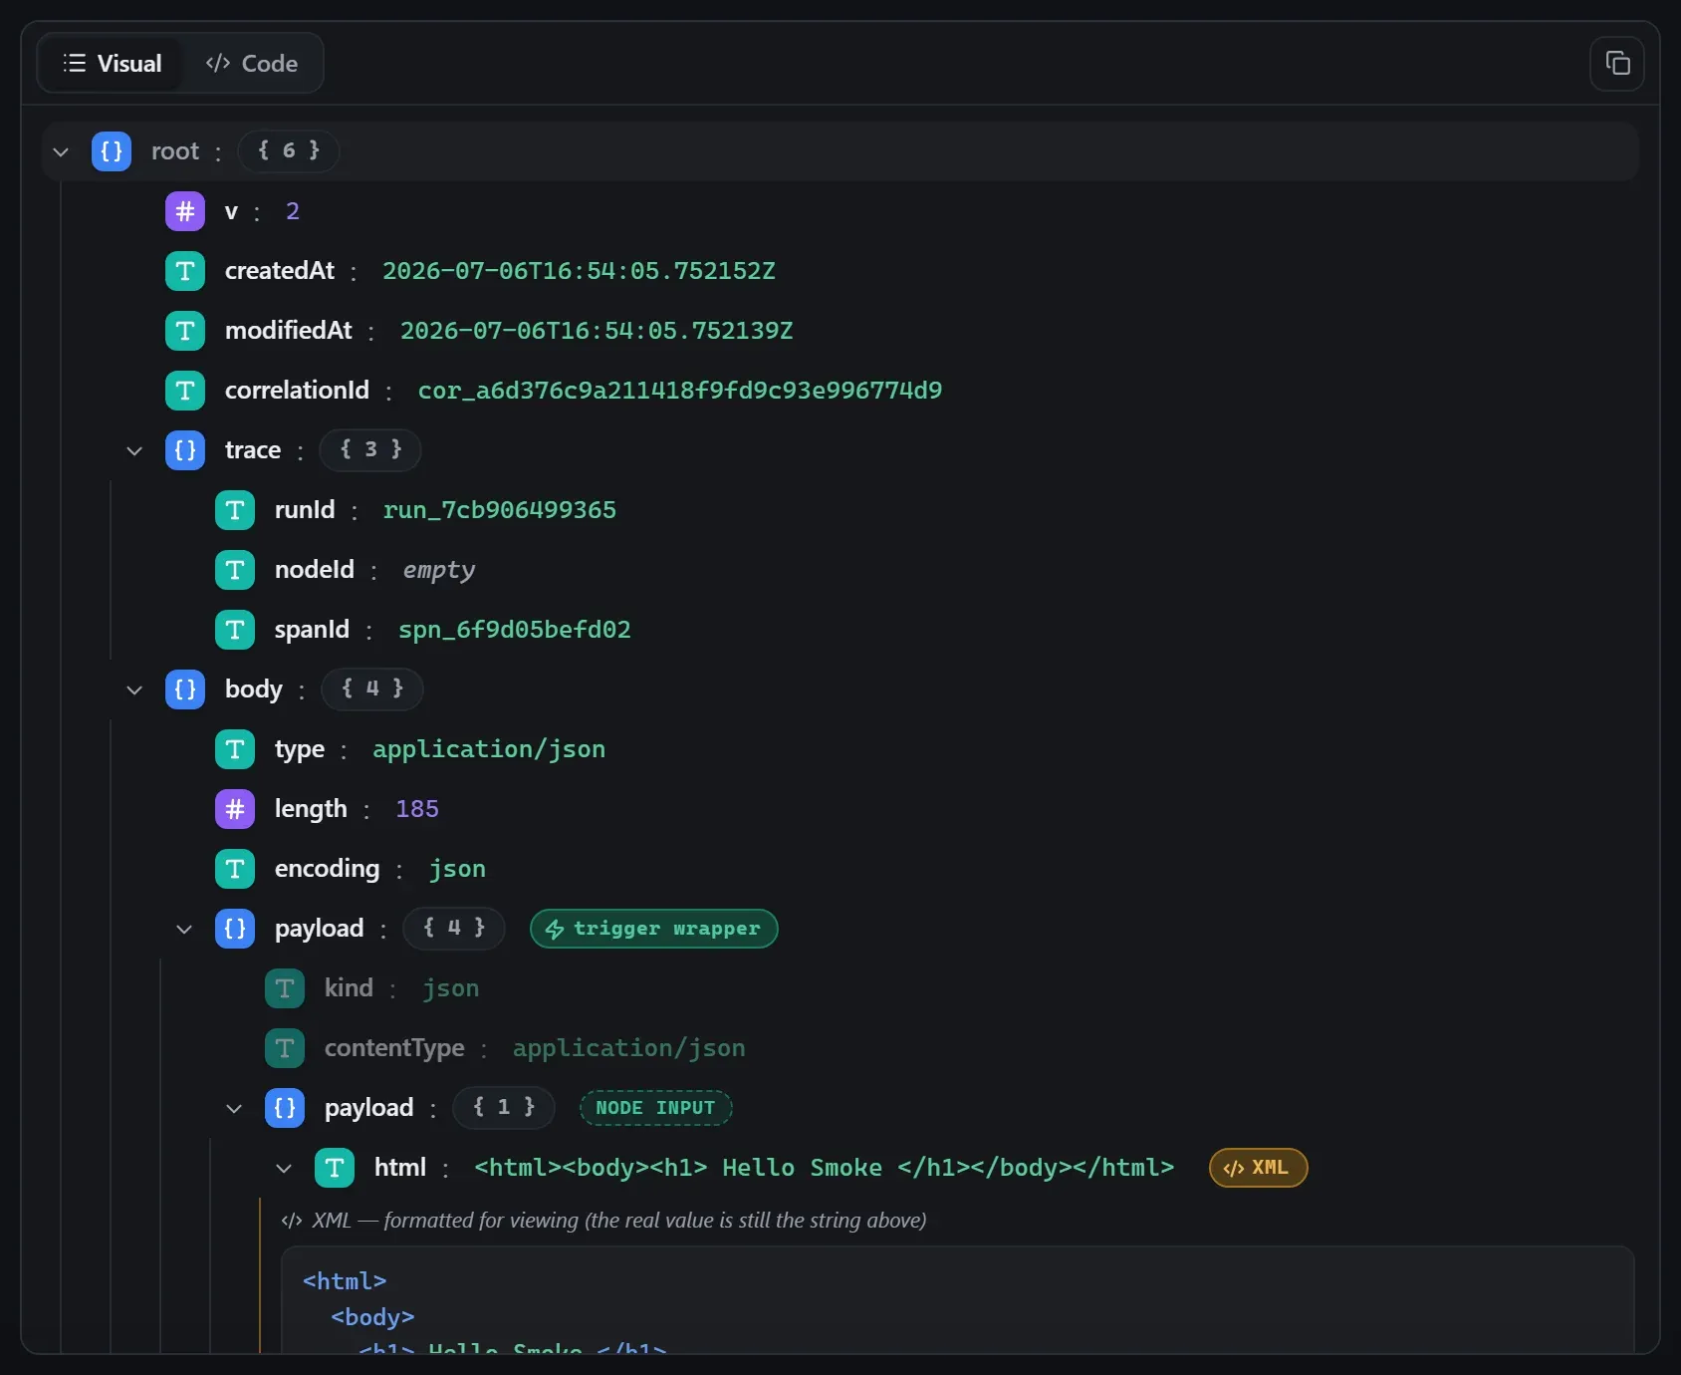The image size is (1681, 1375).
Task: Click the root object type icon
Action: pyautogui.click(x=112, y=151)
